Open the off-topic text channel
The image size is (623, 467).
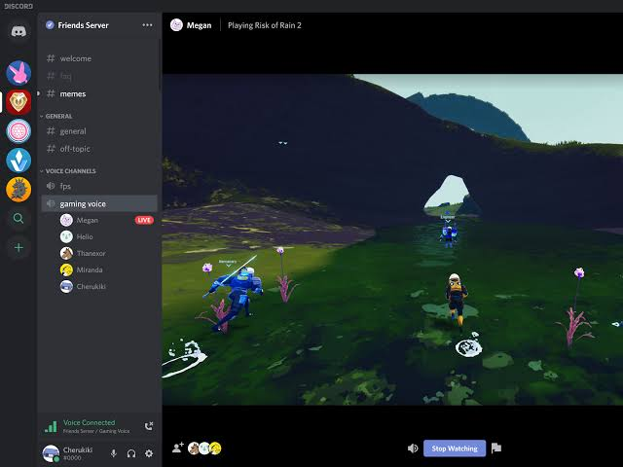(x=99, y=149)
